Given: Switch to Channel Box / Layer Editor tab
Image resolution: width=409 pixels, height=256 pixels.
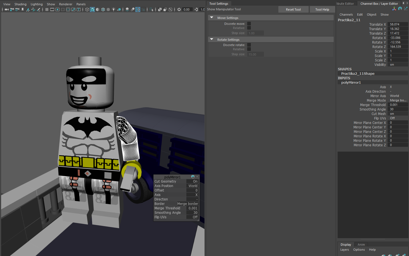Looking at the screenshot, I should tap(379, 4).
